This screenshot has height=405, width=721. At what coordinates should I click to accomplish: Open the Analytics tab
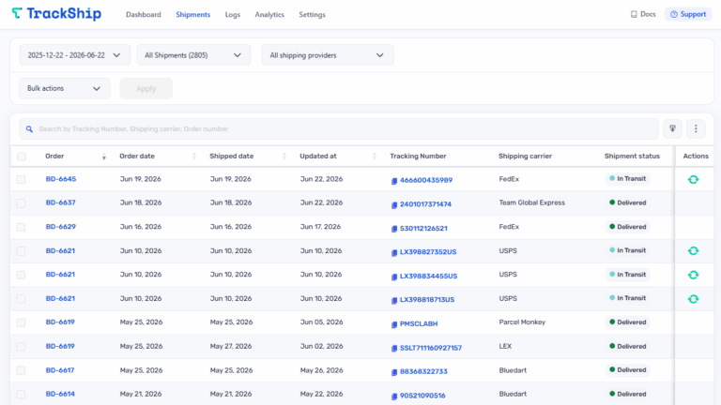pos(269,15)
